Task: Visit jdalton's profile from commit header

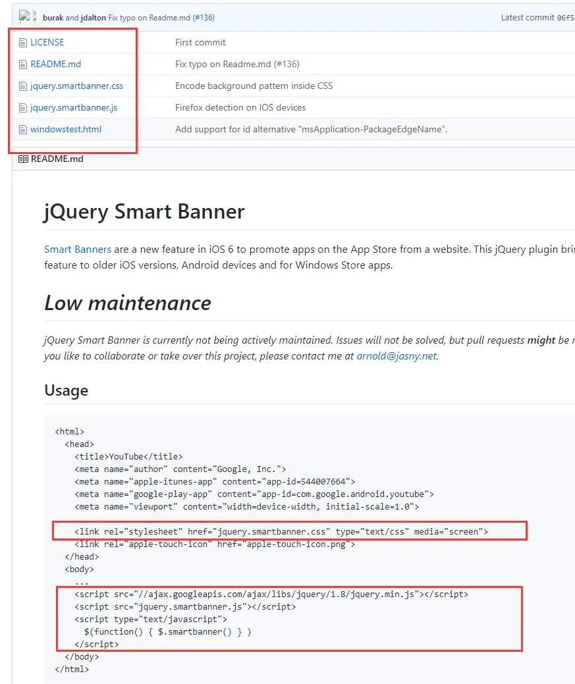Action: 93,18
